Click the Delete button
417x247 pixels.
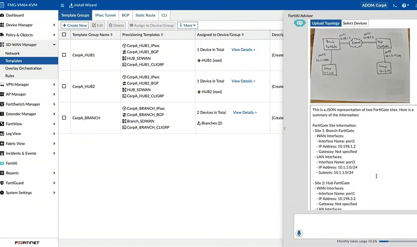tap(116, 25)
